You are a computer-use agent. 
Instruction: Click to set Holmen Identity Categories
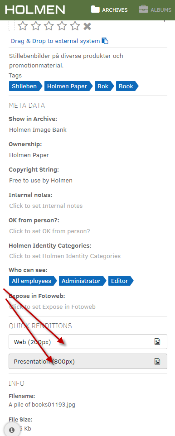coord(65,256)
